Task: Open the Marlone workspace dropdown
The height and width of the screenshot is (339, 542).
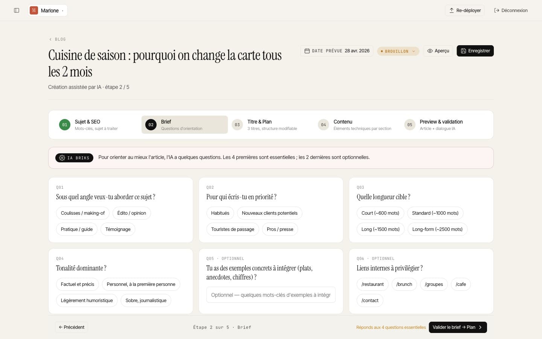Action: click(48, 11)
